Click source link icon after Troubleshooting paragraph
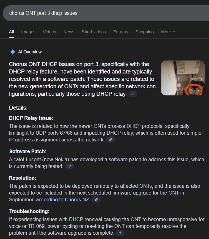The image size is (209, 239). [x=120, y=233]
